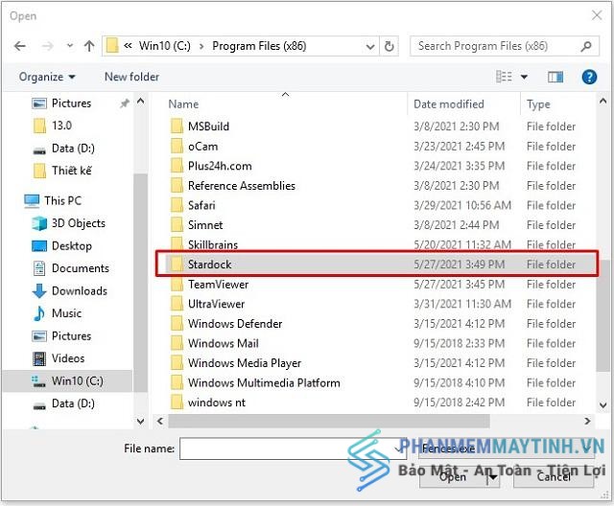
Task: Click the Open button
Action: [453, 477]
